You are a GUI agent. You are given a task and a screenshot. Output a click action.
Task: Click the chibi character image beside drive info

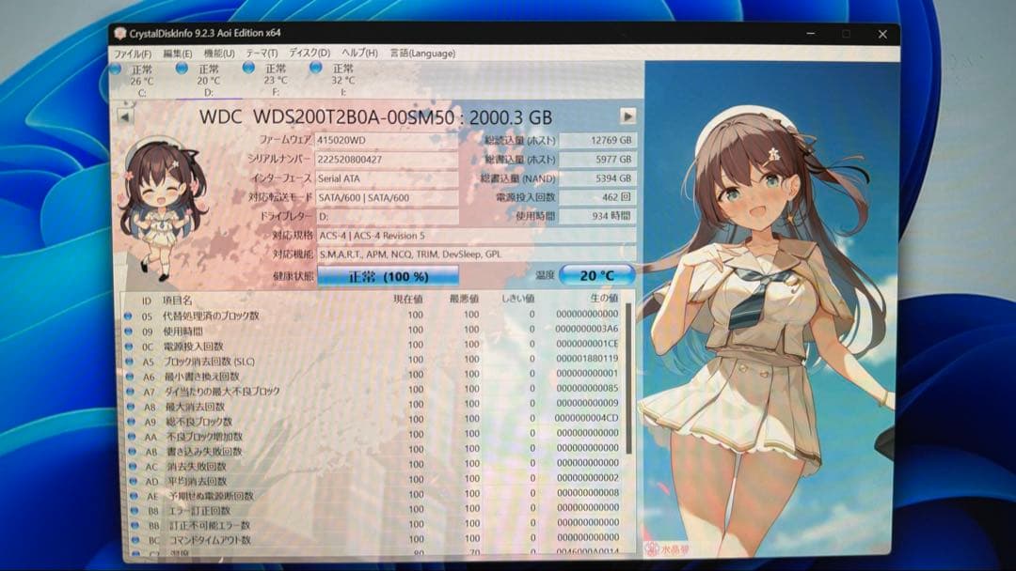coord(163,210)
